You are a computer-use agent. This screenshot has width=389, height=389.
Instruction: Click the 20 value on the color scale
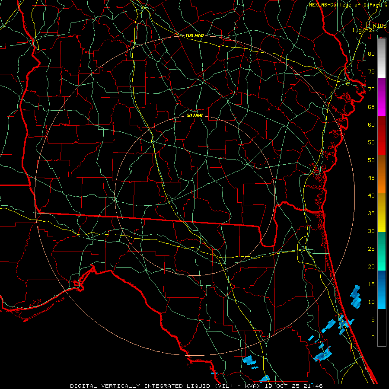tap(371, 266)
